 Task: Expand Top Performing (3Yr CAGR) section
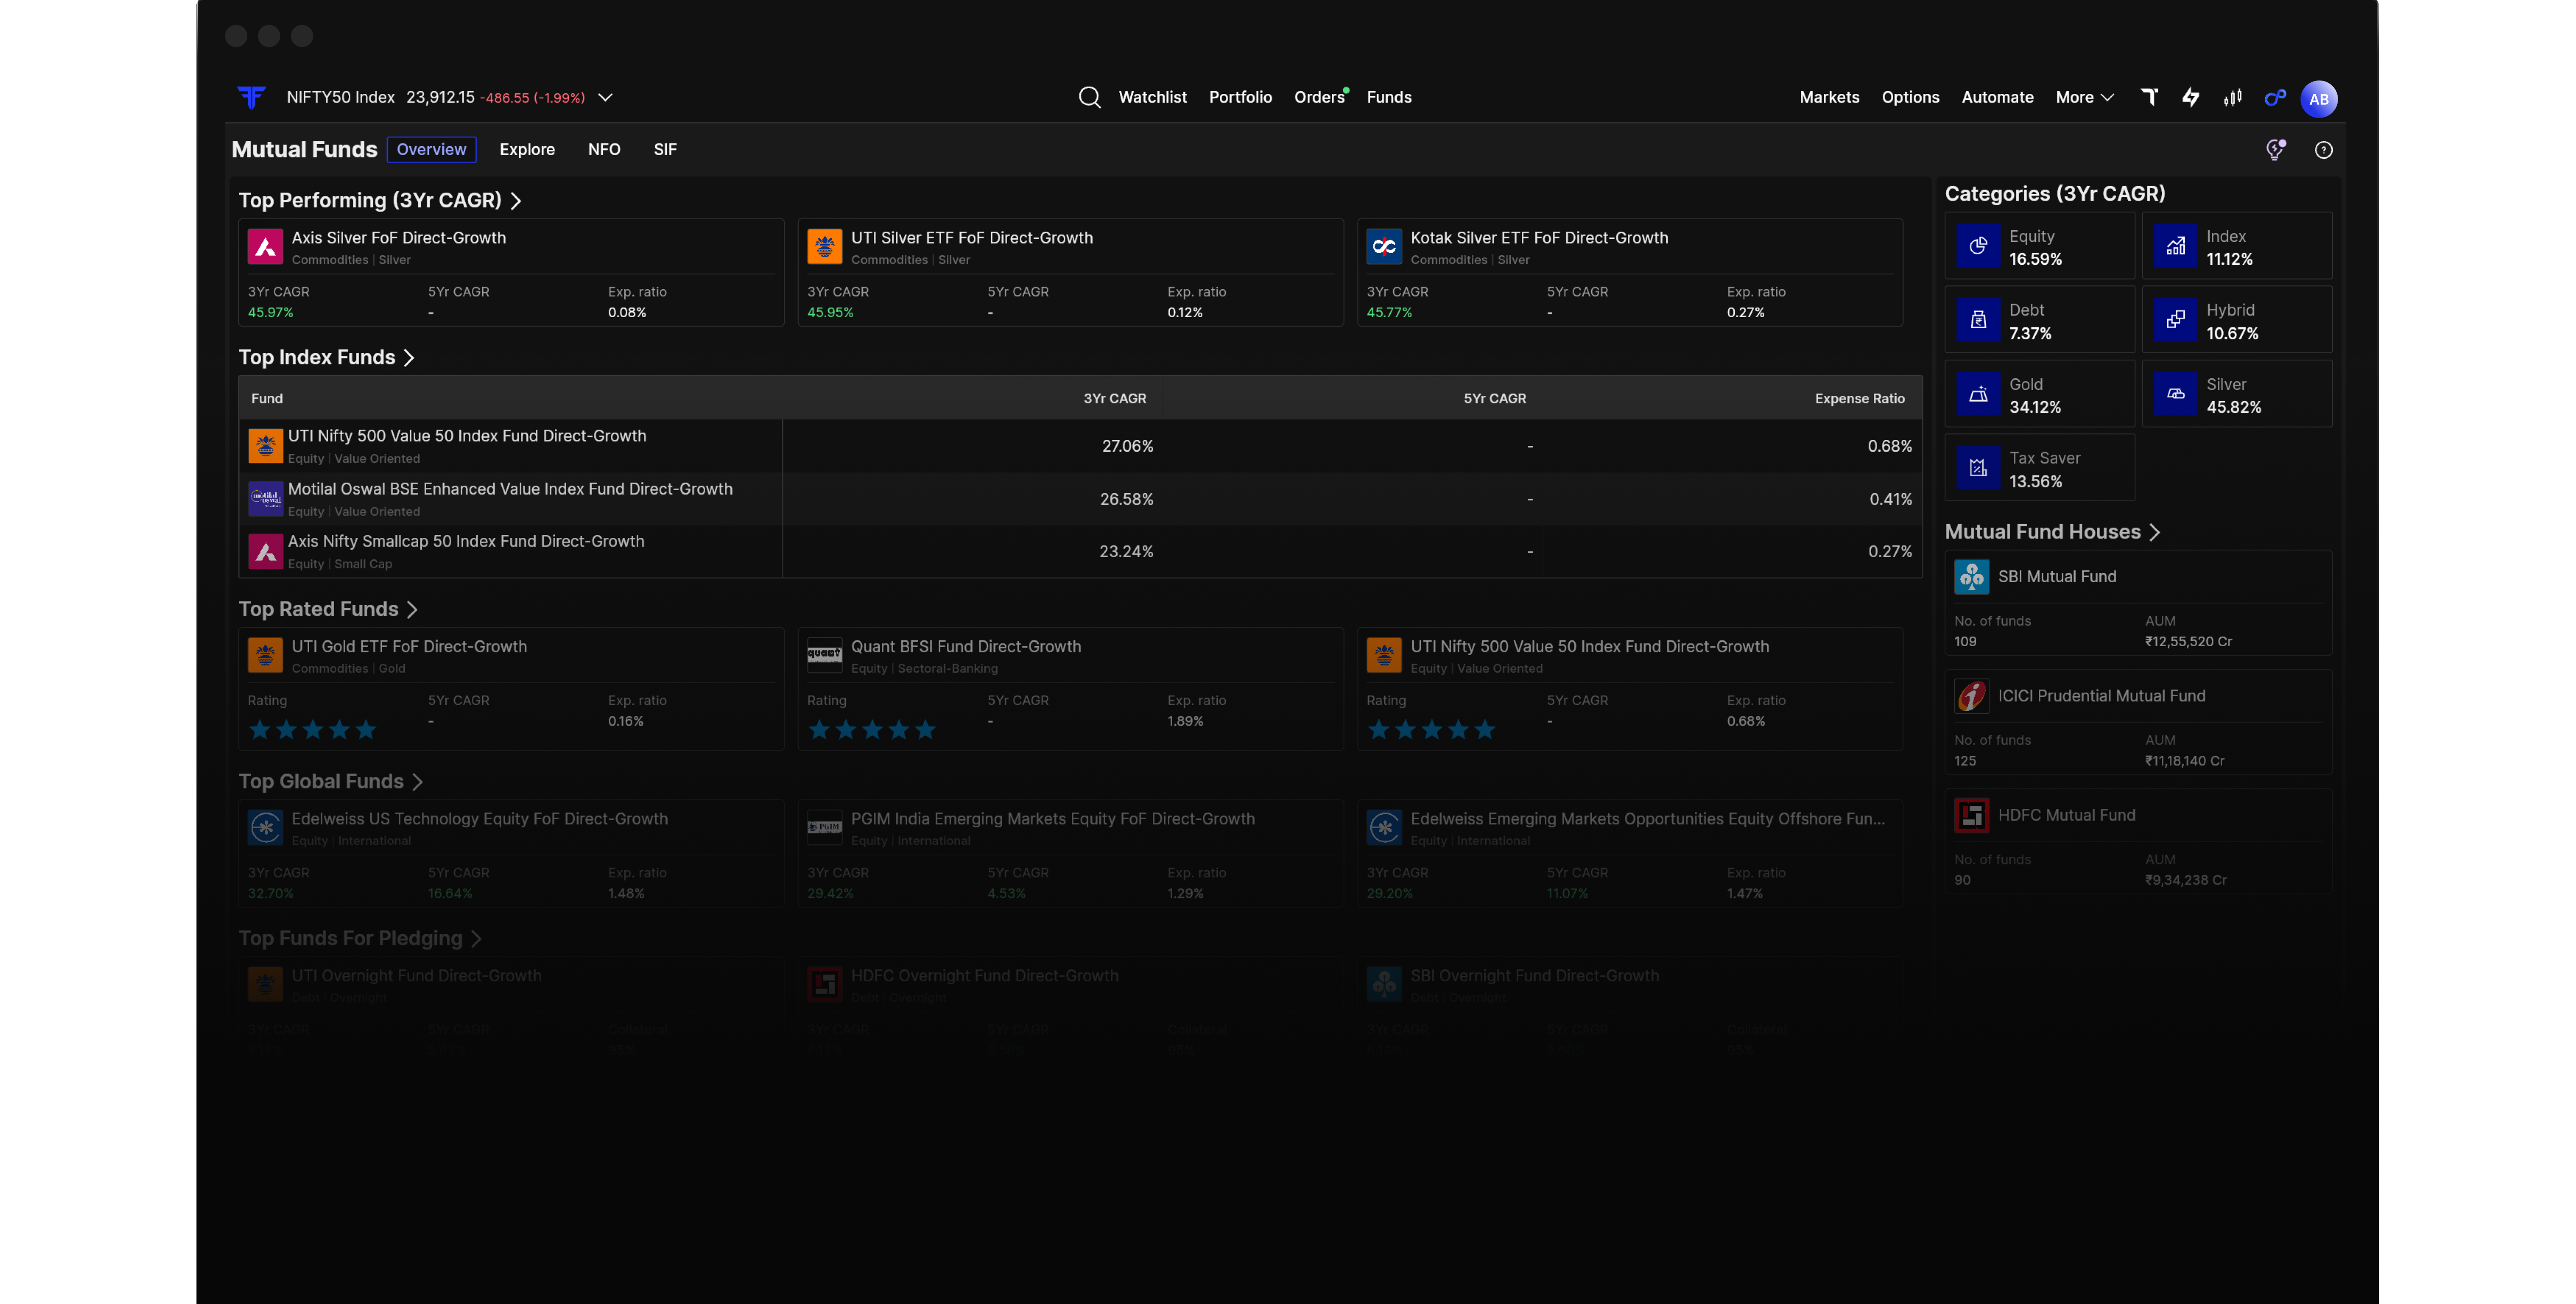tap(516, 201)
